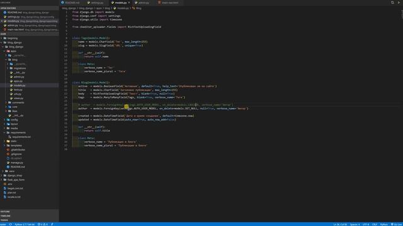
Task: Open plan.txt in the explorer
Action: [x=30, y=193]
